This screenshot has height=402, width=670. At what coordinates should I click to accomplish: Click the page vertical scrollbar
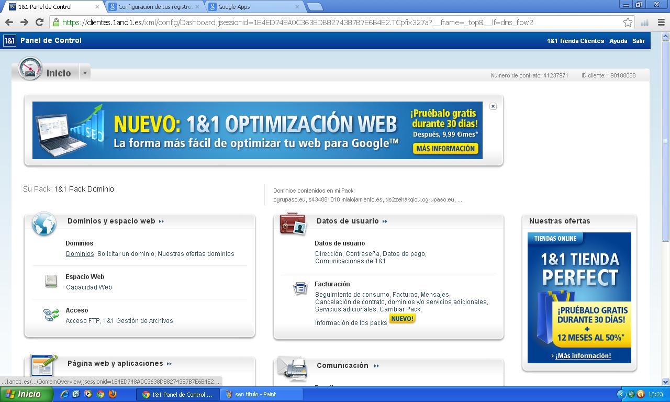666,209
